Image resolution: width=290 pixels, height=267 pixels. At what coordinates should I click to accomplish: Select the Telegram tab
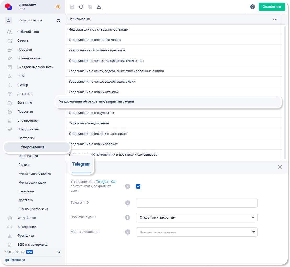81,164
